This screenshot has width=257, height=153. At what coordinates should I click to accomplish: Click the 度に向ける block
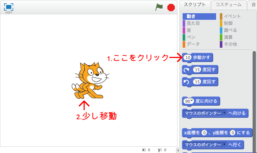pyautogui.click(x=201, y=101)
